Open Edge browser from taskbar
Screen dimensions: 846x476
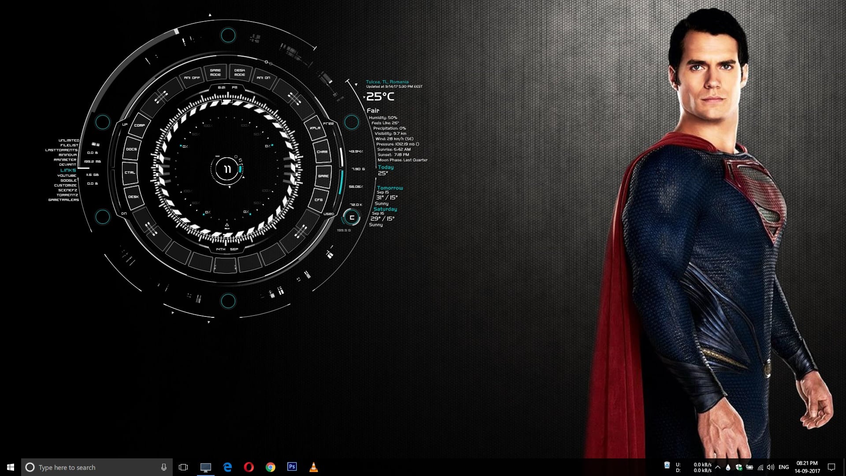coord(227,467)
